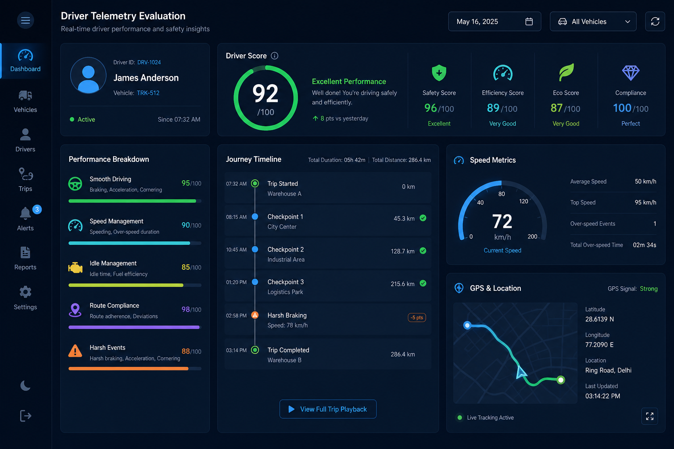Screen dimensions: 674x449
Task: Click the Driver Score info icon
Action: click(275, 56)
